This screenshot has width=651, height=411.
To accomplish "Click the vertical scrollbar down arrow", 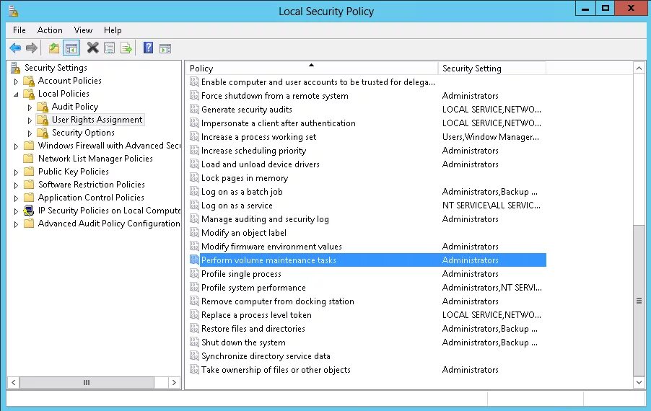I will pos(639,381).
